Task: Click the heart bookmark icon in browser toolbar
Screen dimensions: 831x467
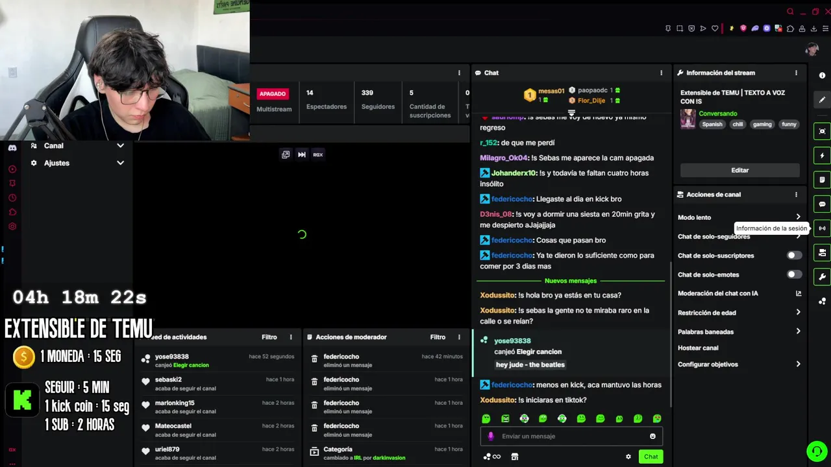Action: (715, 29)
